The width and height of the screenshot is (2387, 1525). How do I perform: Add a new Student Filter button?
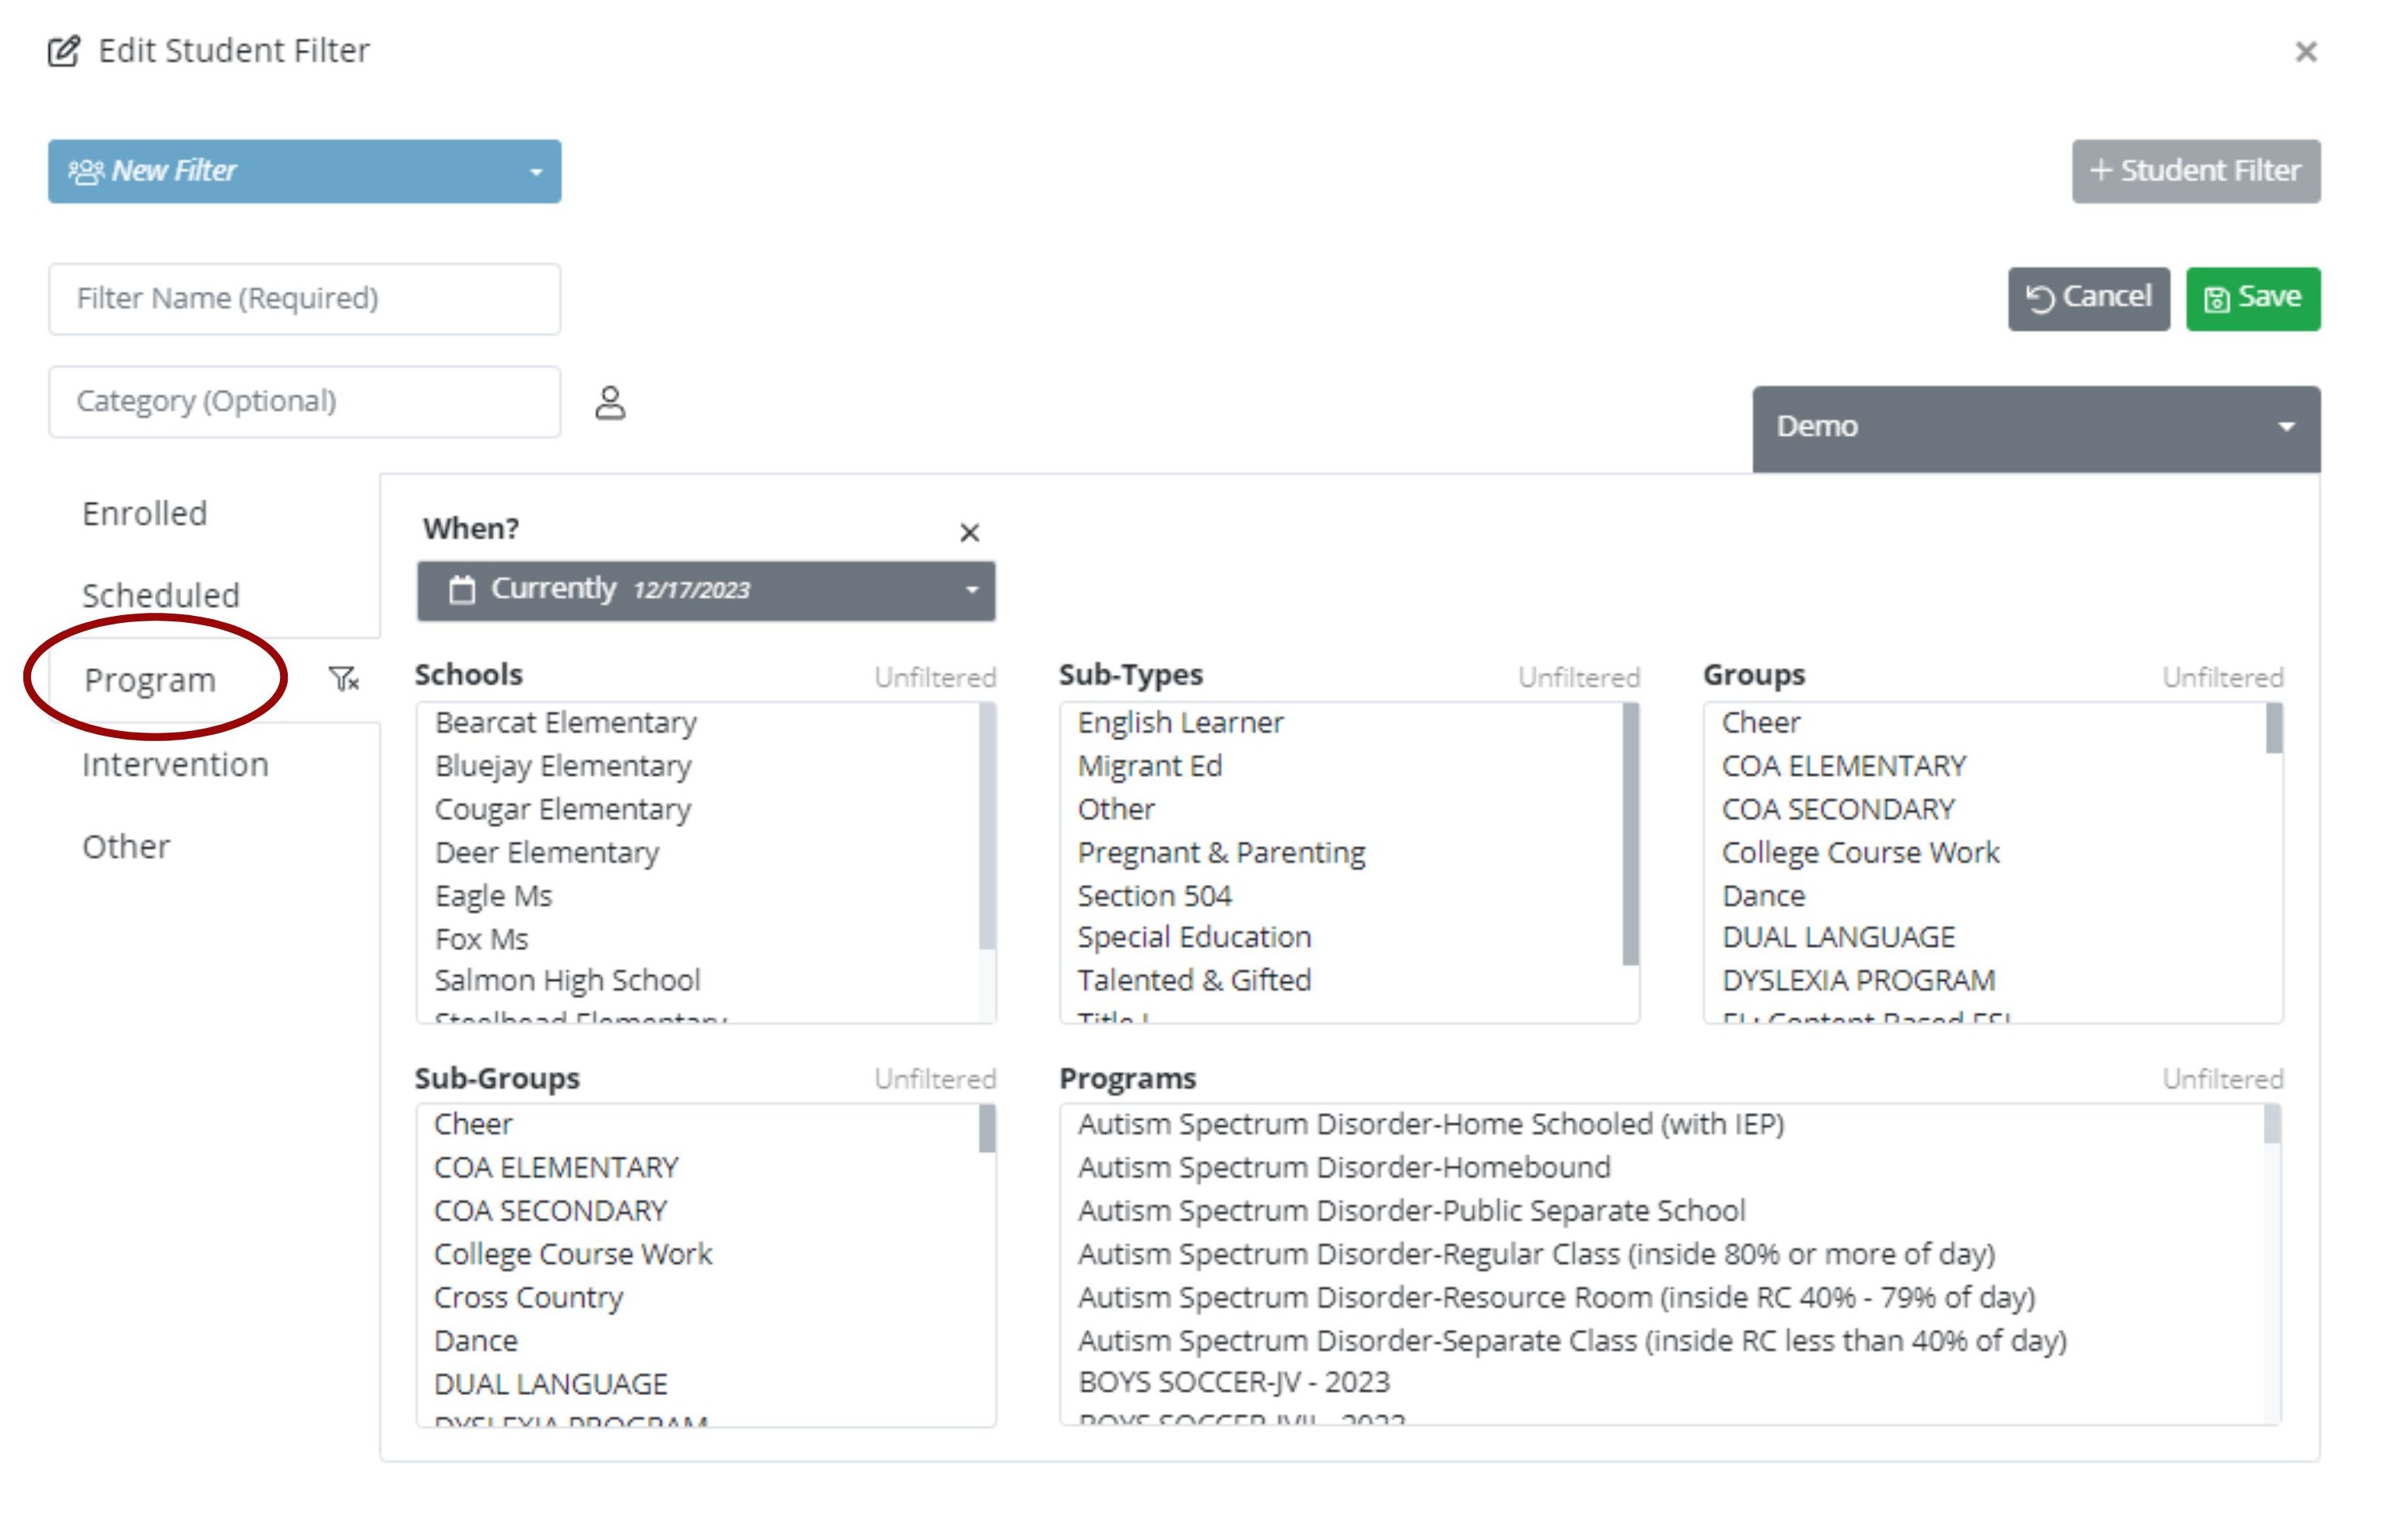click(x=2195, y=171)
